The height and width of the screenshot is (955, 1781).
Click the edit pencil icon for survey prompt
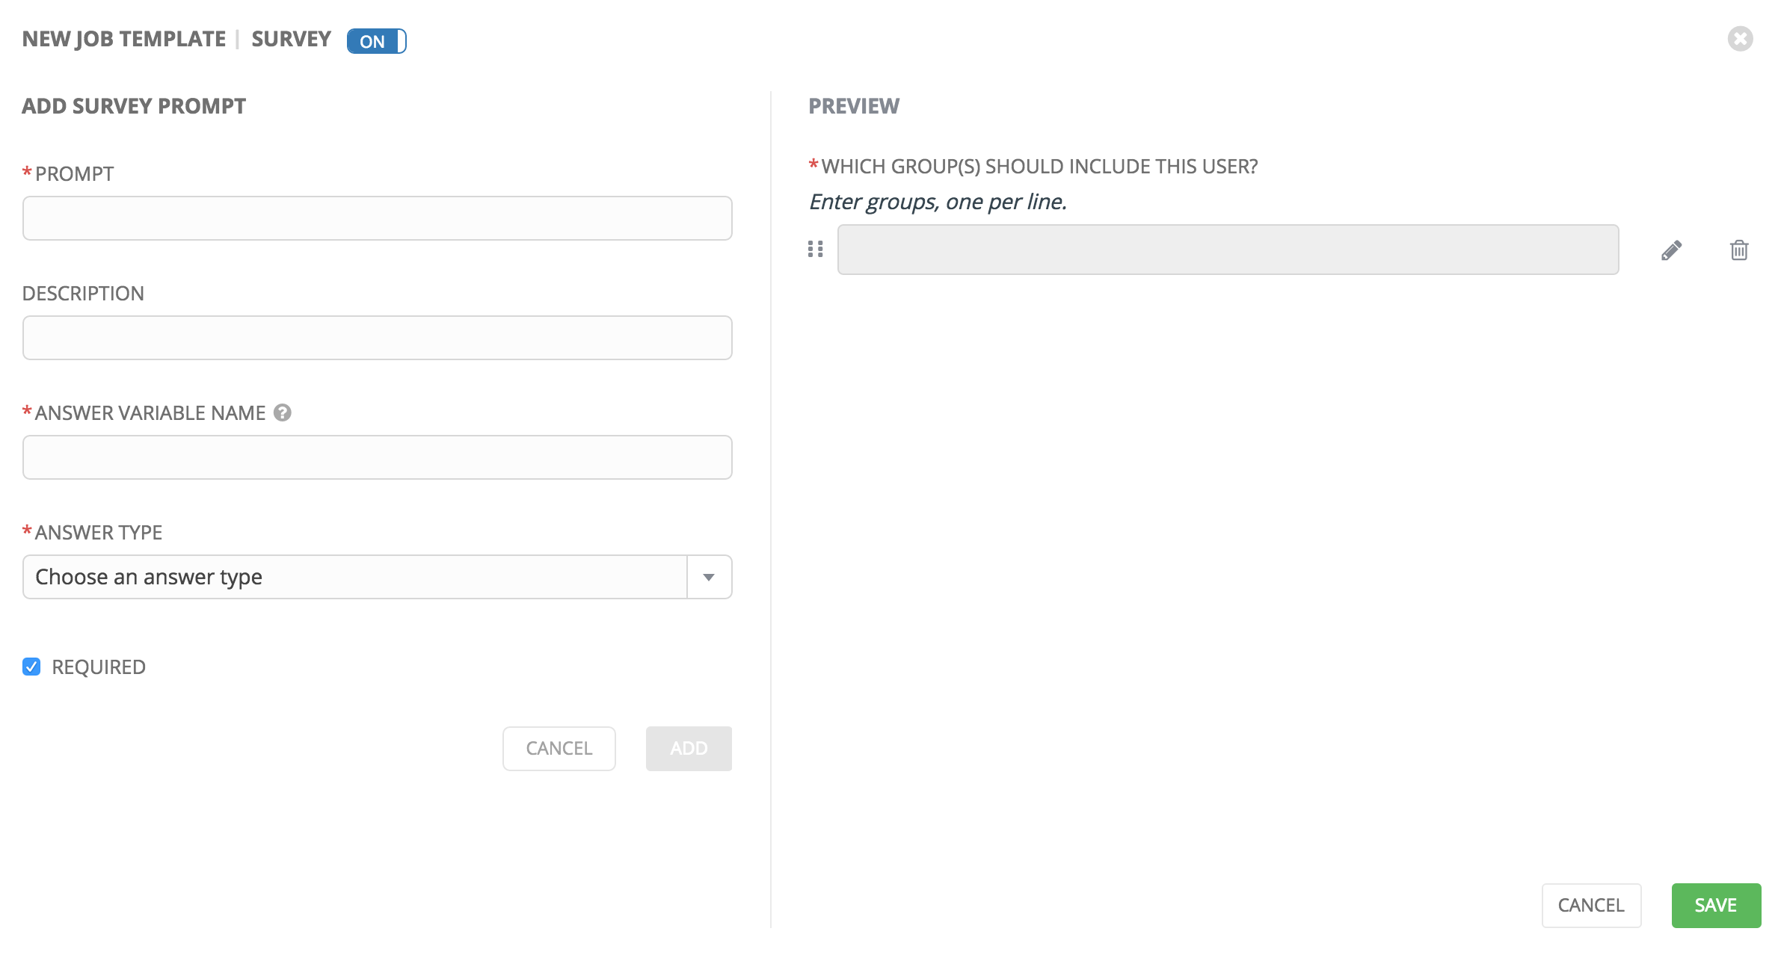[1669, 250]
